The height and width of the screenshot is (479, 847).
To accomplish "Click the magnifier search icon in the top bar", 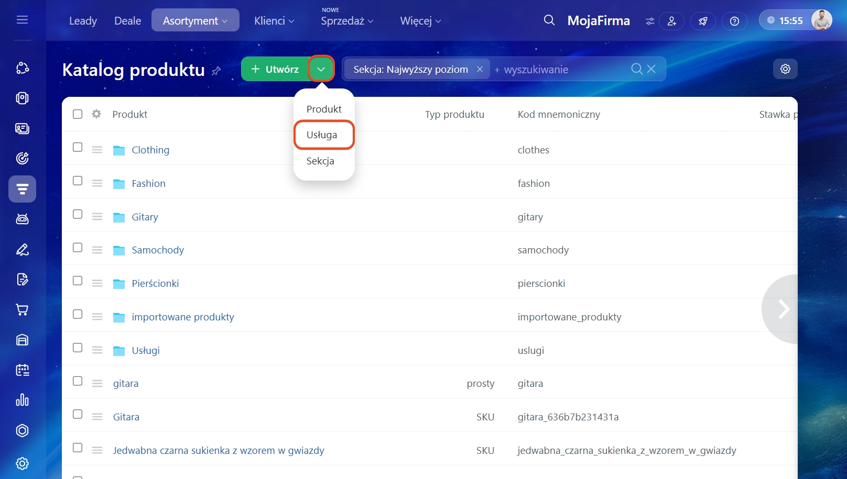I will tap(549, 20).
